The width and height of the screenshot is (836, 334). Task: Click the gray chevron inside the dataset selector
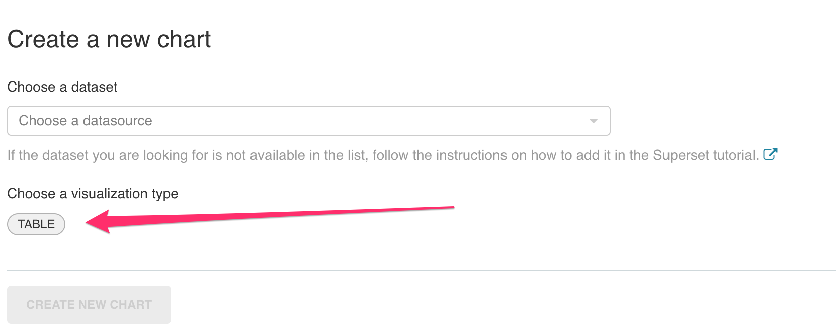click(x=594, y=121)
